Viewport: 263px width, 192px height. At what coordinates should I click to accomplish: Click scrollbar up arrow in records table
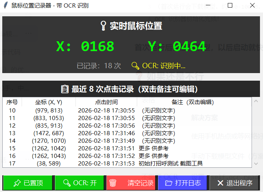point(256,101)
